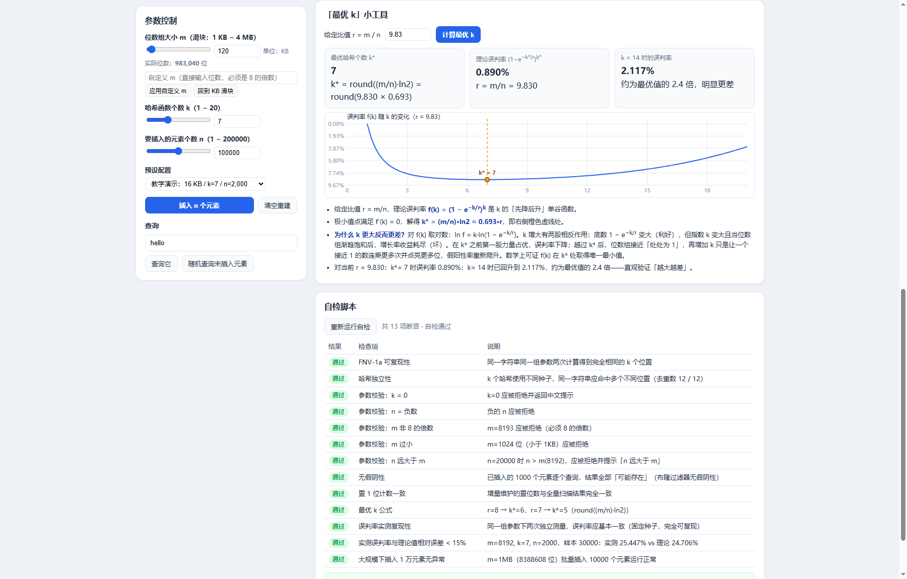Click the 实际位数 983,040 位 text
Screen dimensions: 907x579
[x=176, y=63]
